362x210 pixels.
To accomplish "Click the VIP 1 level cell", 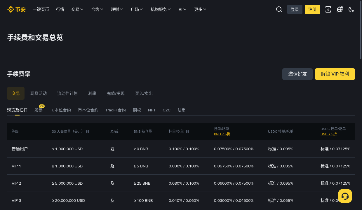I will [x=16, y=166].
